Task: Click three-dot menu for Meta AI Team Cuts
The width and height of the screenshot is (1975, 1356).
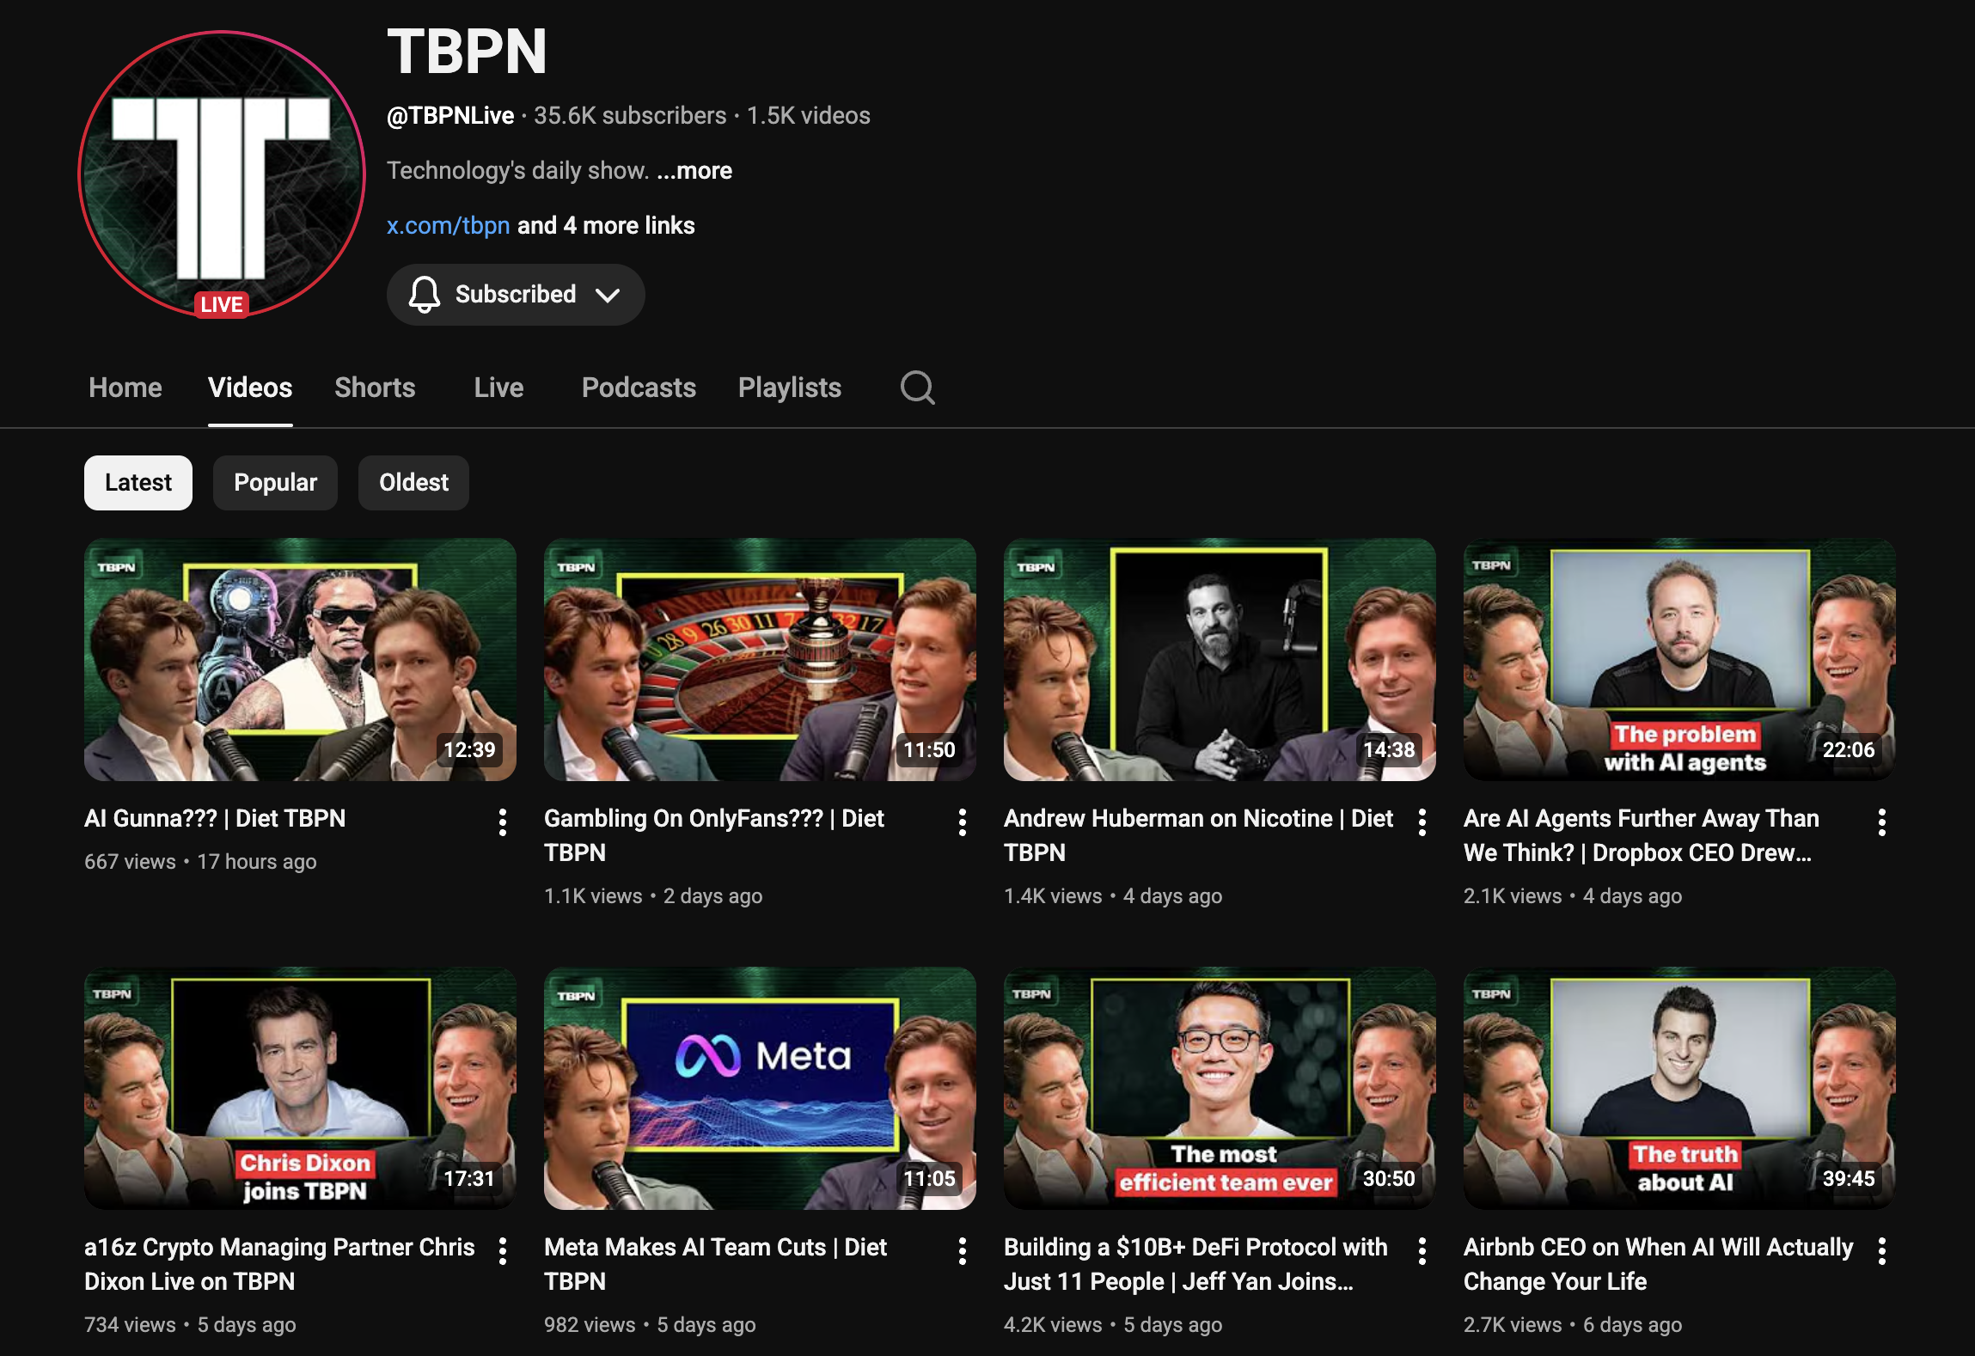Action: click(963, 1251)
